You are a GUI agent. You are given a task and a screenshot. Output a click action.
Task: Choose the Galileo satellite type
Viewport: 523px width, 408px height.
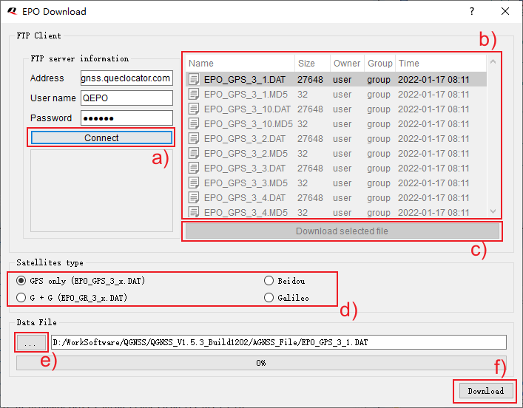coord(269,297)
